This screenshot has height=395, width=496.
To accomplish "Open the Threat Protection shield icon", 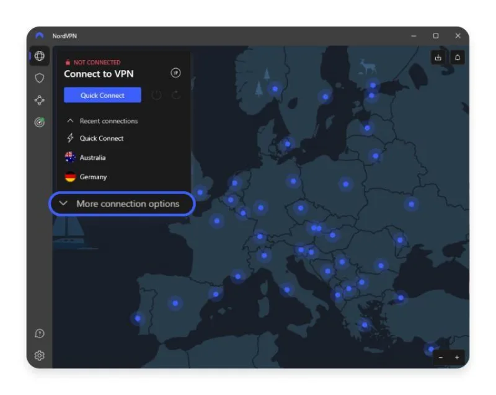I will [x=39, y=78].
